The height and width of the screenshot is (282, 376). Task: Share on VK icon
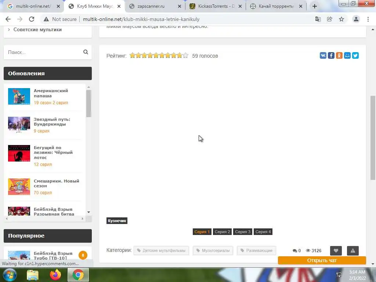323,56
